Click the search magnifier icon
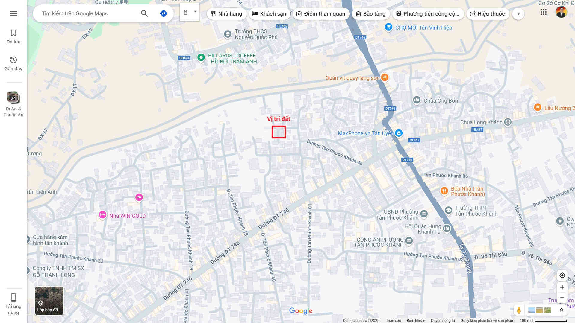 point(144,13)
